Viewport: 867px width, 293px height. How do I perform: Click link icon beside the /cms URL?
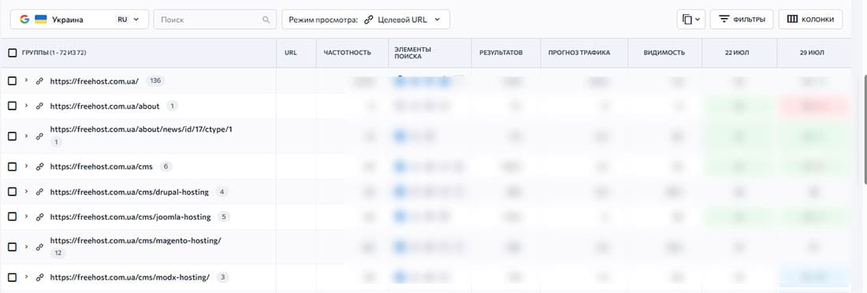39,166
